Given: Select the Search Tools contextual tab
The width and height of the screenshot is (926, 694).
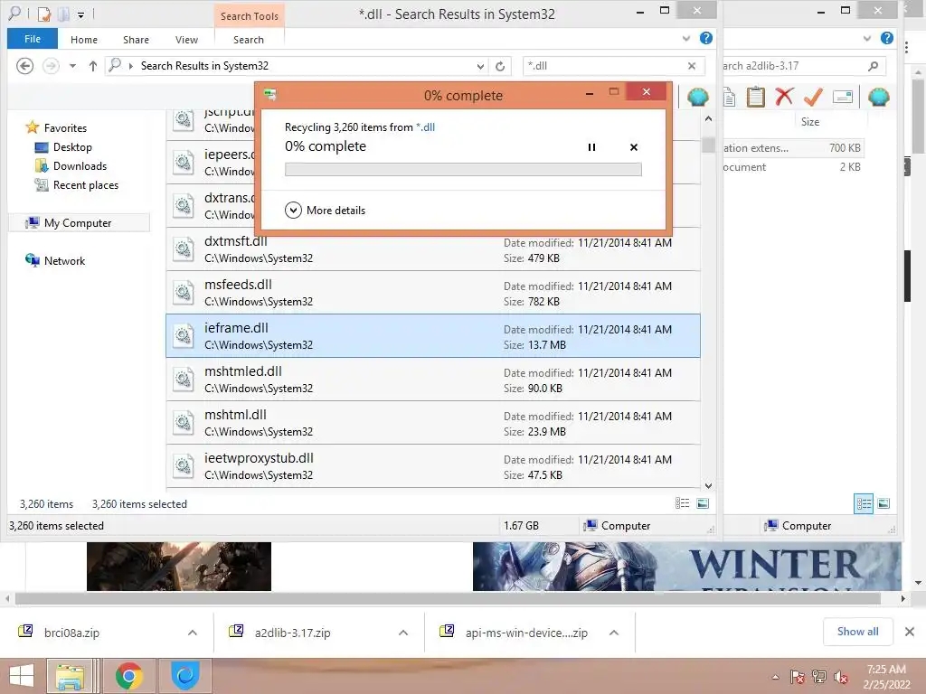Looking at the screenshot, I should point(250,16).
